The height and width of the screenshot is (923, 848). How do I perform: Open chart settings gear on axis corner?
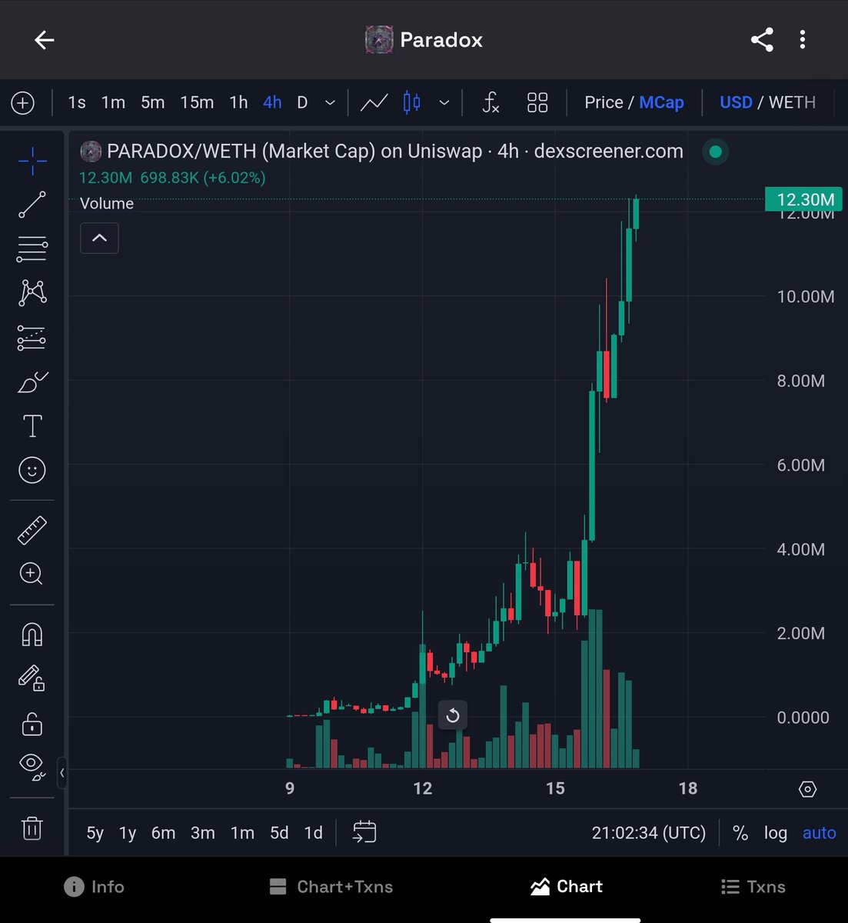pos(807,789)
